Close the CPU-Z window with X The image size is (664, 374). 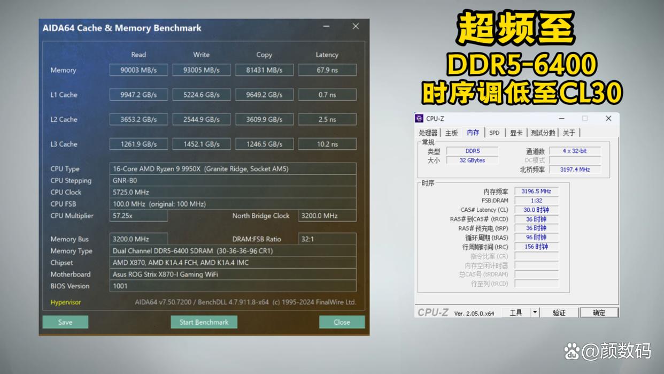608,119
